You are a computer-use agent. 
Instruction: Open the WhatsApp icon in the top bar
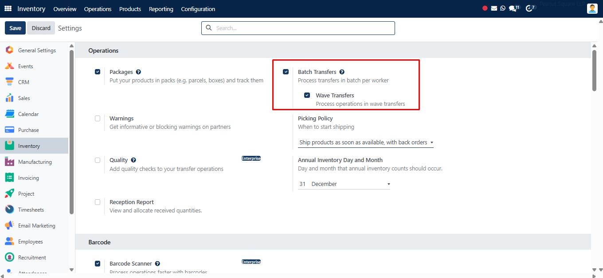(503, 8)
